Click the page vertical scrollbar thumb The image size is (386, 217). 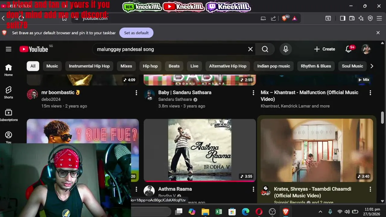382,118
